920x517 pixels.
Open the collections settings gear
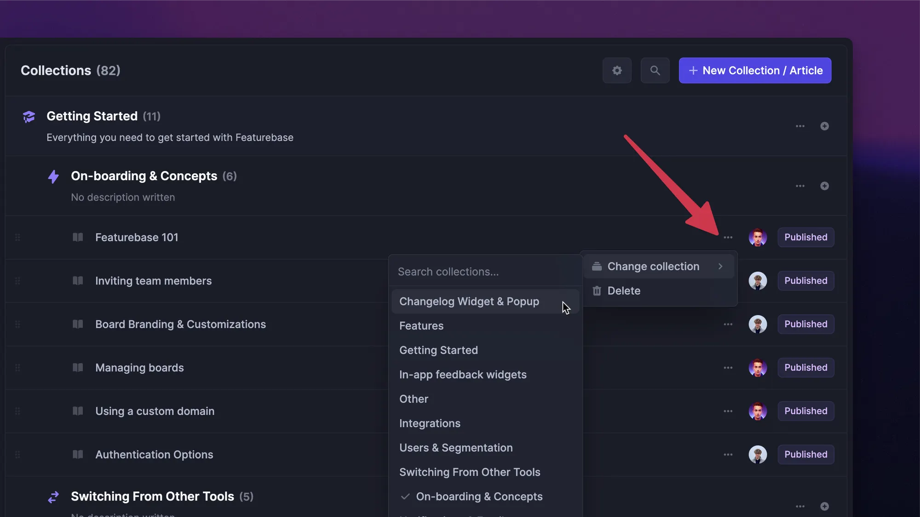(617, 70)
